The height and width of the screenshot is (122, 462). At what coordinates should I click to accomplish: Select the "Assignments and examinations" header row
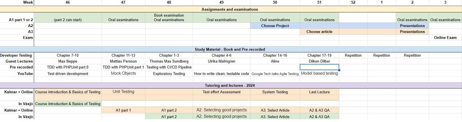(x=230, y=9)
